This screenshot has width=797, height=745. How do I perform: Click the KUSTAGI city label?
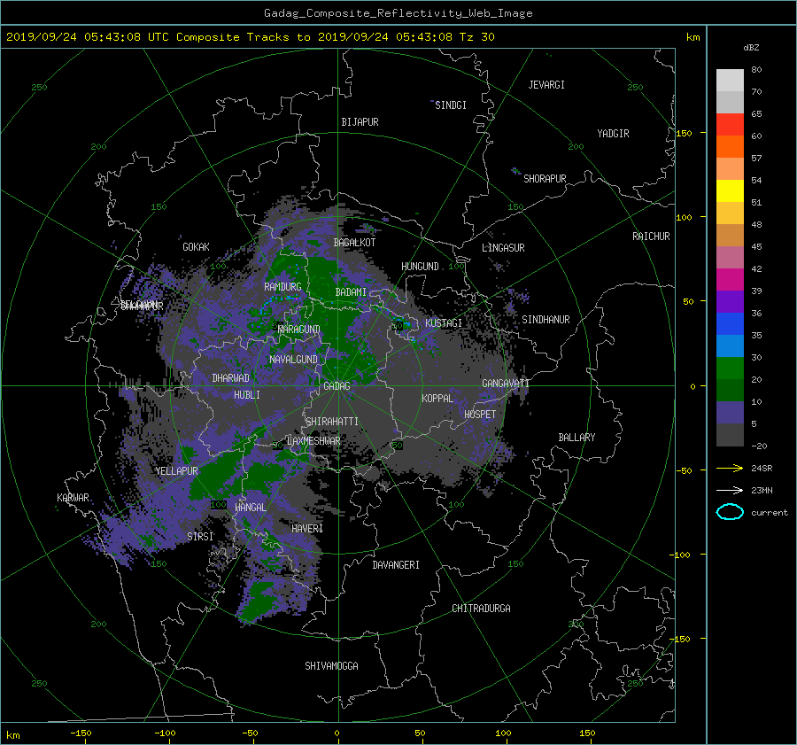pyautogui.click(x=444, y=323)
